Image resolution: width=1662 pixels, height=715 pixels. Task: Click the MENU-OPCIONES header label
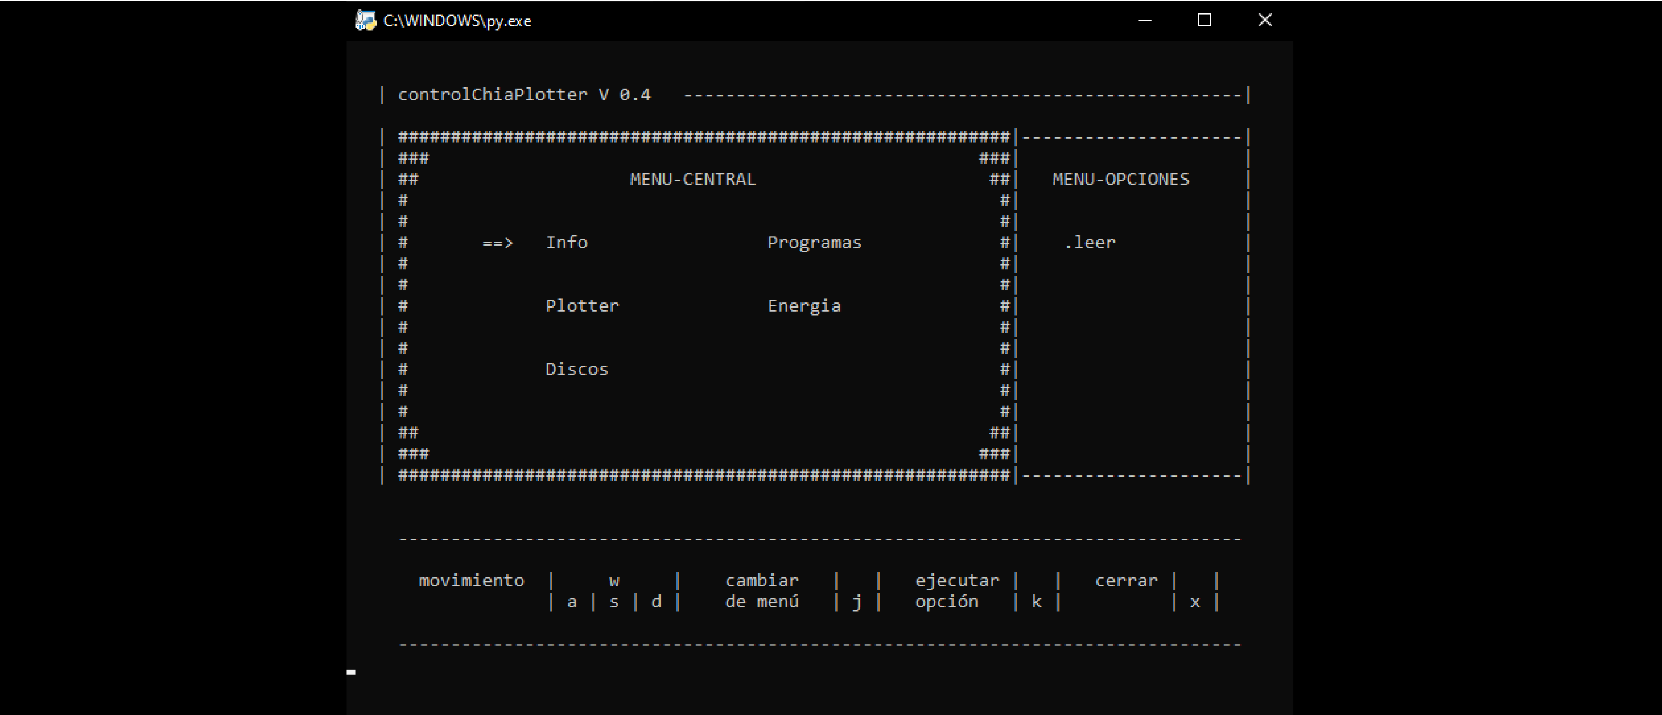[x=1121, y=179]
